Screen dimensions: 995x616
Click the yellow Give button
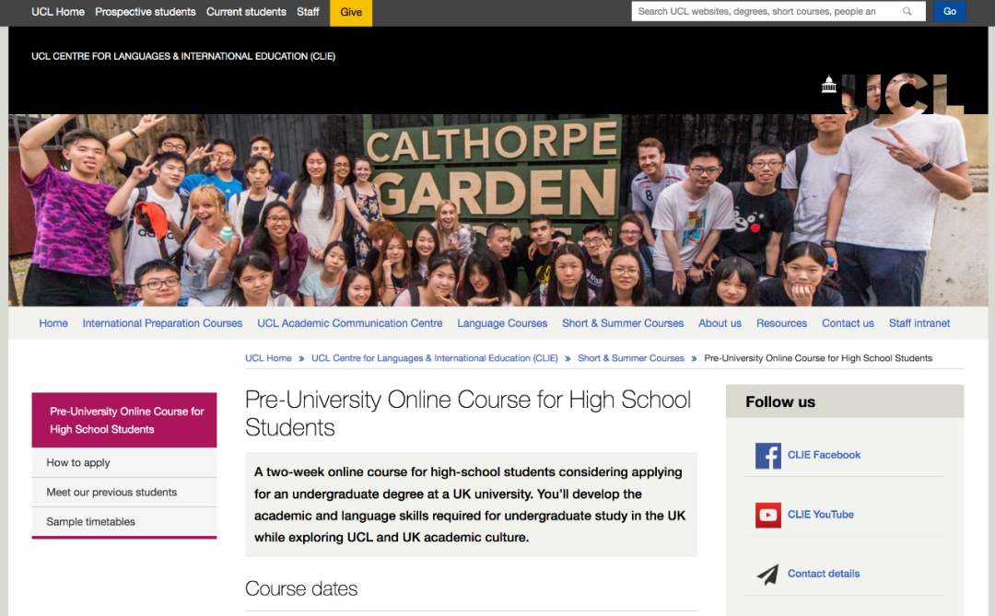[351, 12]
